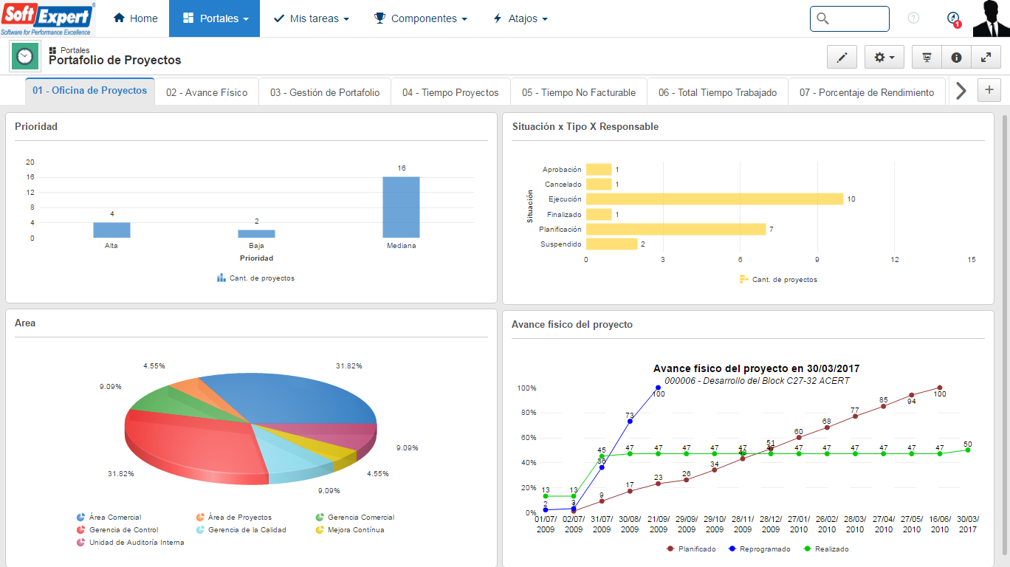Open the Mis tareas dropdown

pos(311,18)
